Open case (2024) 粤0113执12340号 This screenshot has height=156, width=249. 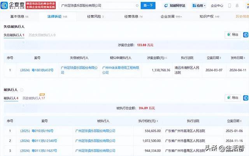[x=39, y=141]
